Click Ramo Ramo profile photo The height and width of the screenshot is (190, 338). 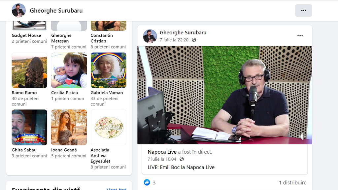[x=29, y=70]
